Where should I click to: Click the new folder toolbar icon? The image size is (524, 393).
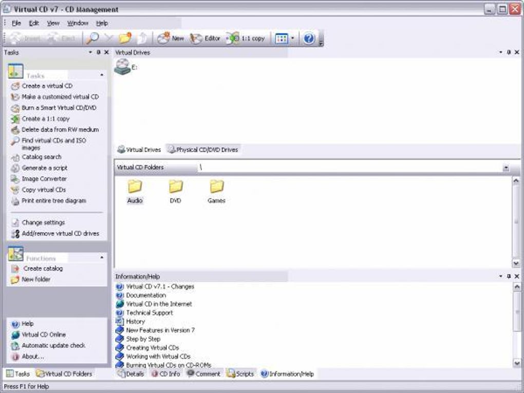[x=125, y=38]
